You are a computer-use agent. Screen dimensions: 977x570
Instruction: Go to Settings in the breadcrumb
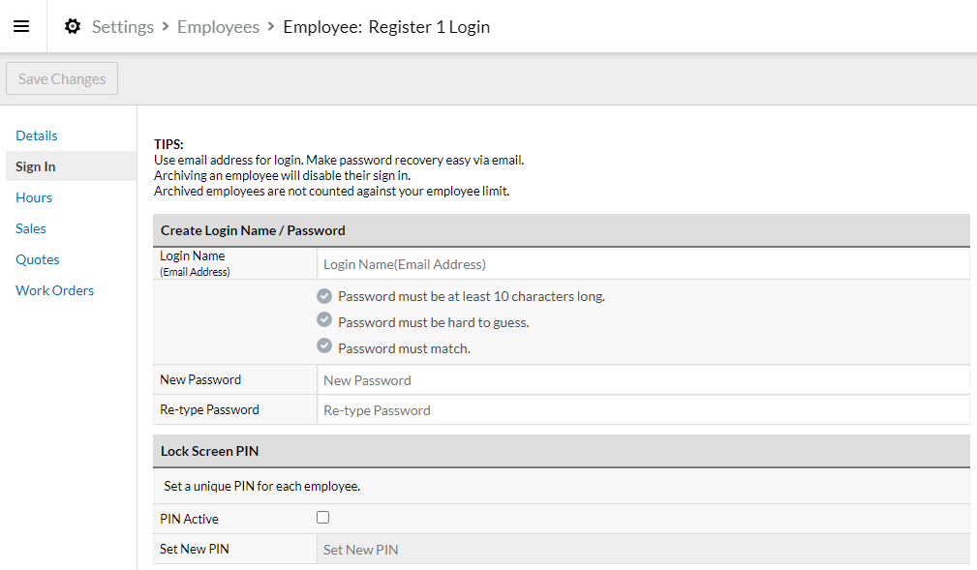[122, 26]
